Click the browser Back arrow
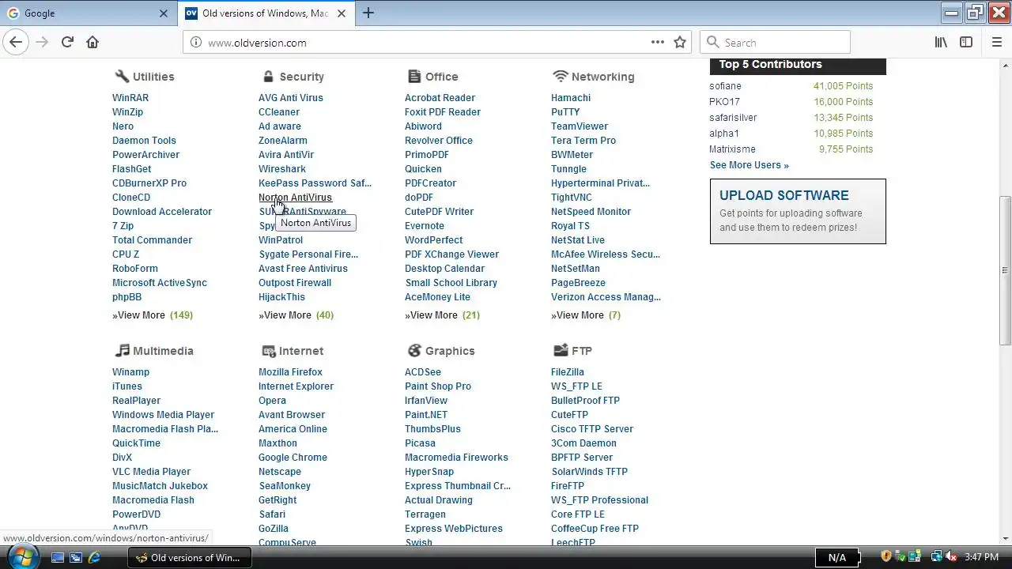This screenshot has width=1012, height=569. point(16,43)
